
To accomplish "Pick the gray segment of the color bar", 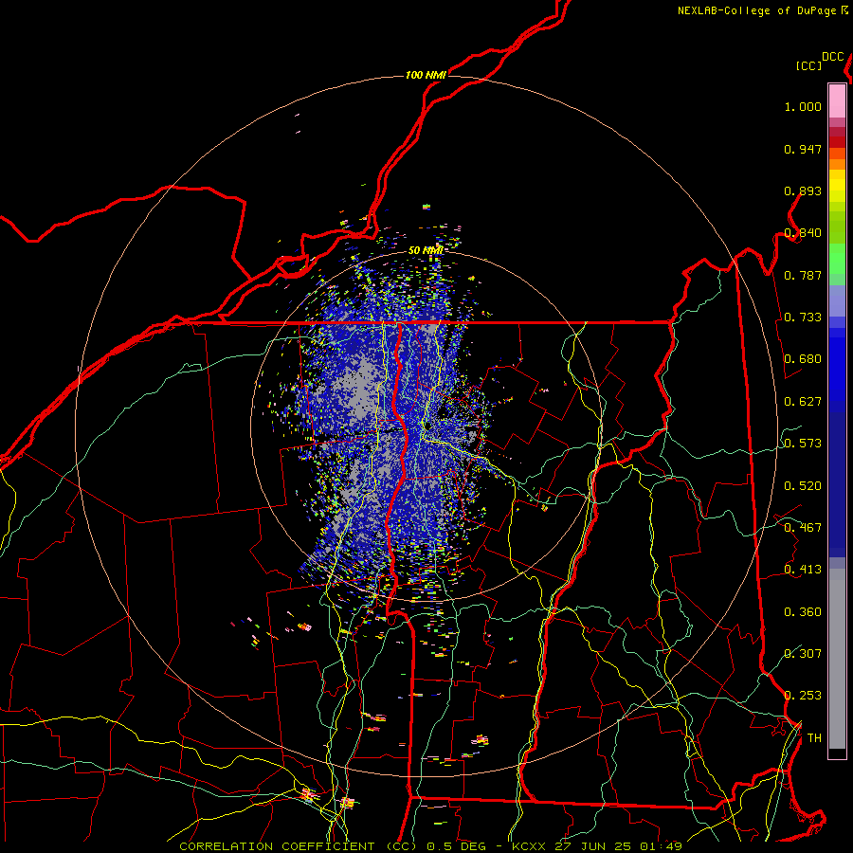I will (x=837, y=659).
